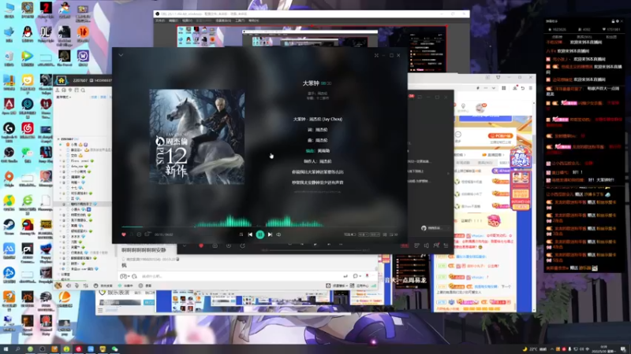631x354 pixels.
Task: Click the highlighted green lyric line
Action: (318, 151)
